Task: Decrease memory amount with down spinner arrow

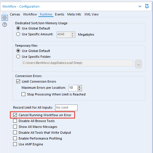Action: point(72,36)
